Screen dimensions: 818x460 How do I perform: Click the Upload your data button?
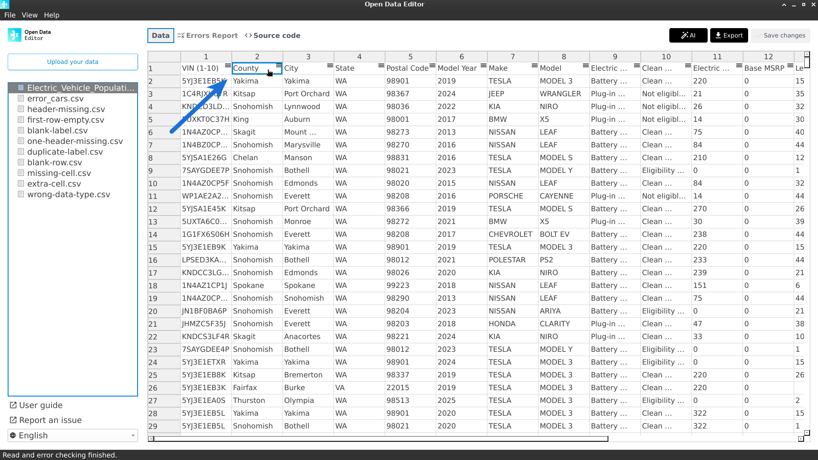[72, 62]
